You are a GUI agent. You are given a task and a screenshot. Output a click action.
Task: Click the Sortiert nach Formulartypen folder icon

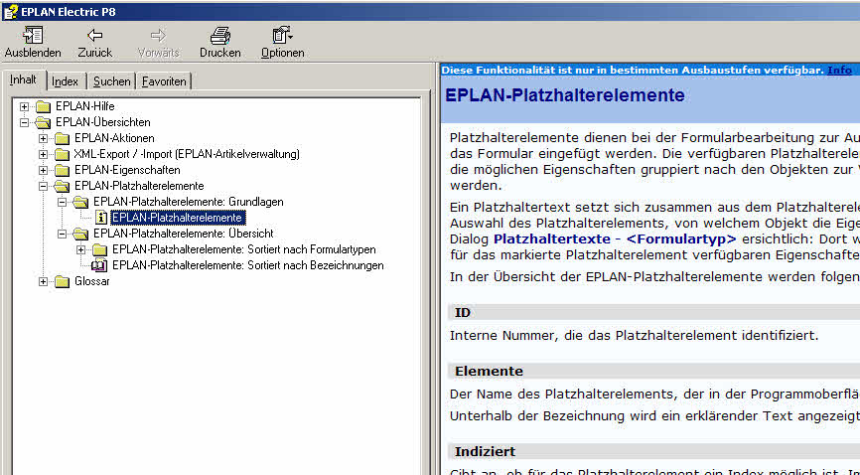[100, 249]
